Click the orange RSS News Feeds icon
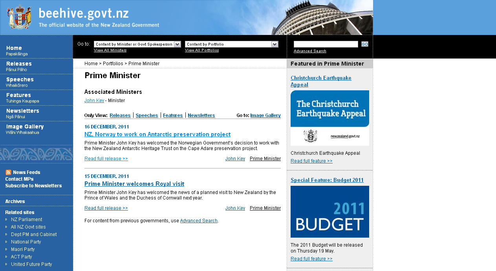 (x=8, y=172)
